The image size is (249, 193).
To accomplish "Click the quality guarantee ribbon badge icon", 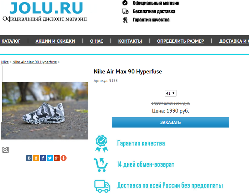I will [x=102, y=144].
